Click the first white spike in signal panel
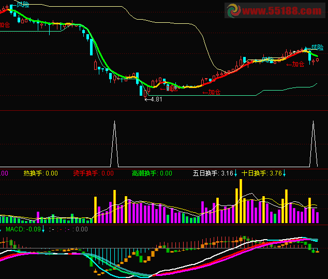 [x=114, y=143]
